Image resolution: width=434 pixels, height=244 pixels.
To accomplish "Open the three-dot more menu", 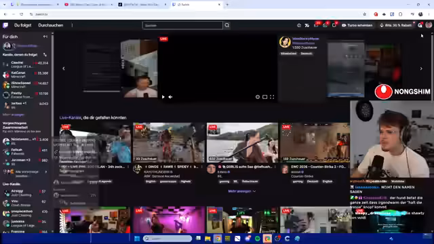I will pos(73,25).
